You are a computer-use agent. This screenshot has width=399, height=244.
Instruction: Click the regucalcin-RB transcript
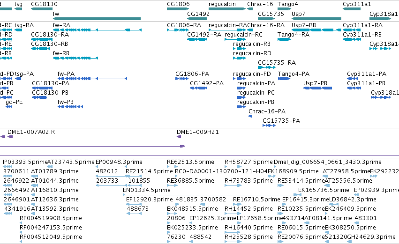click(x=240, y=49)
